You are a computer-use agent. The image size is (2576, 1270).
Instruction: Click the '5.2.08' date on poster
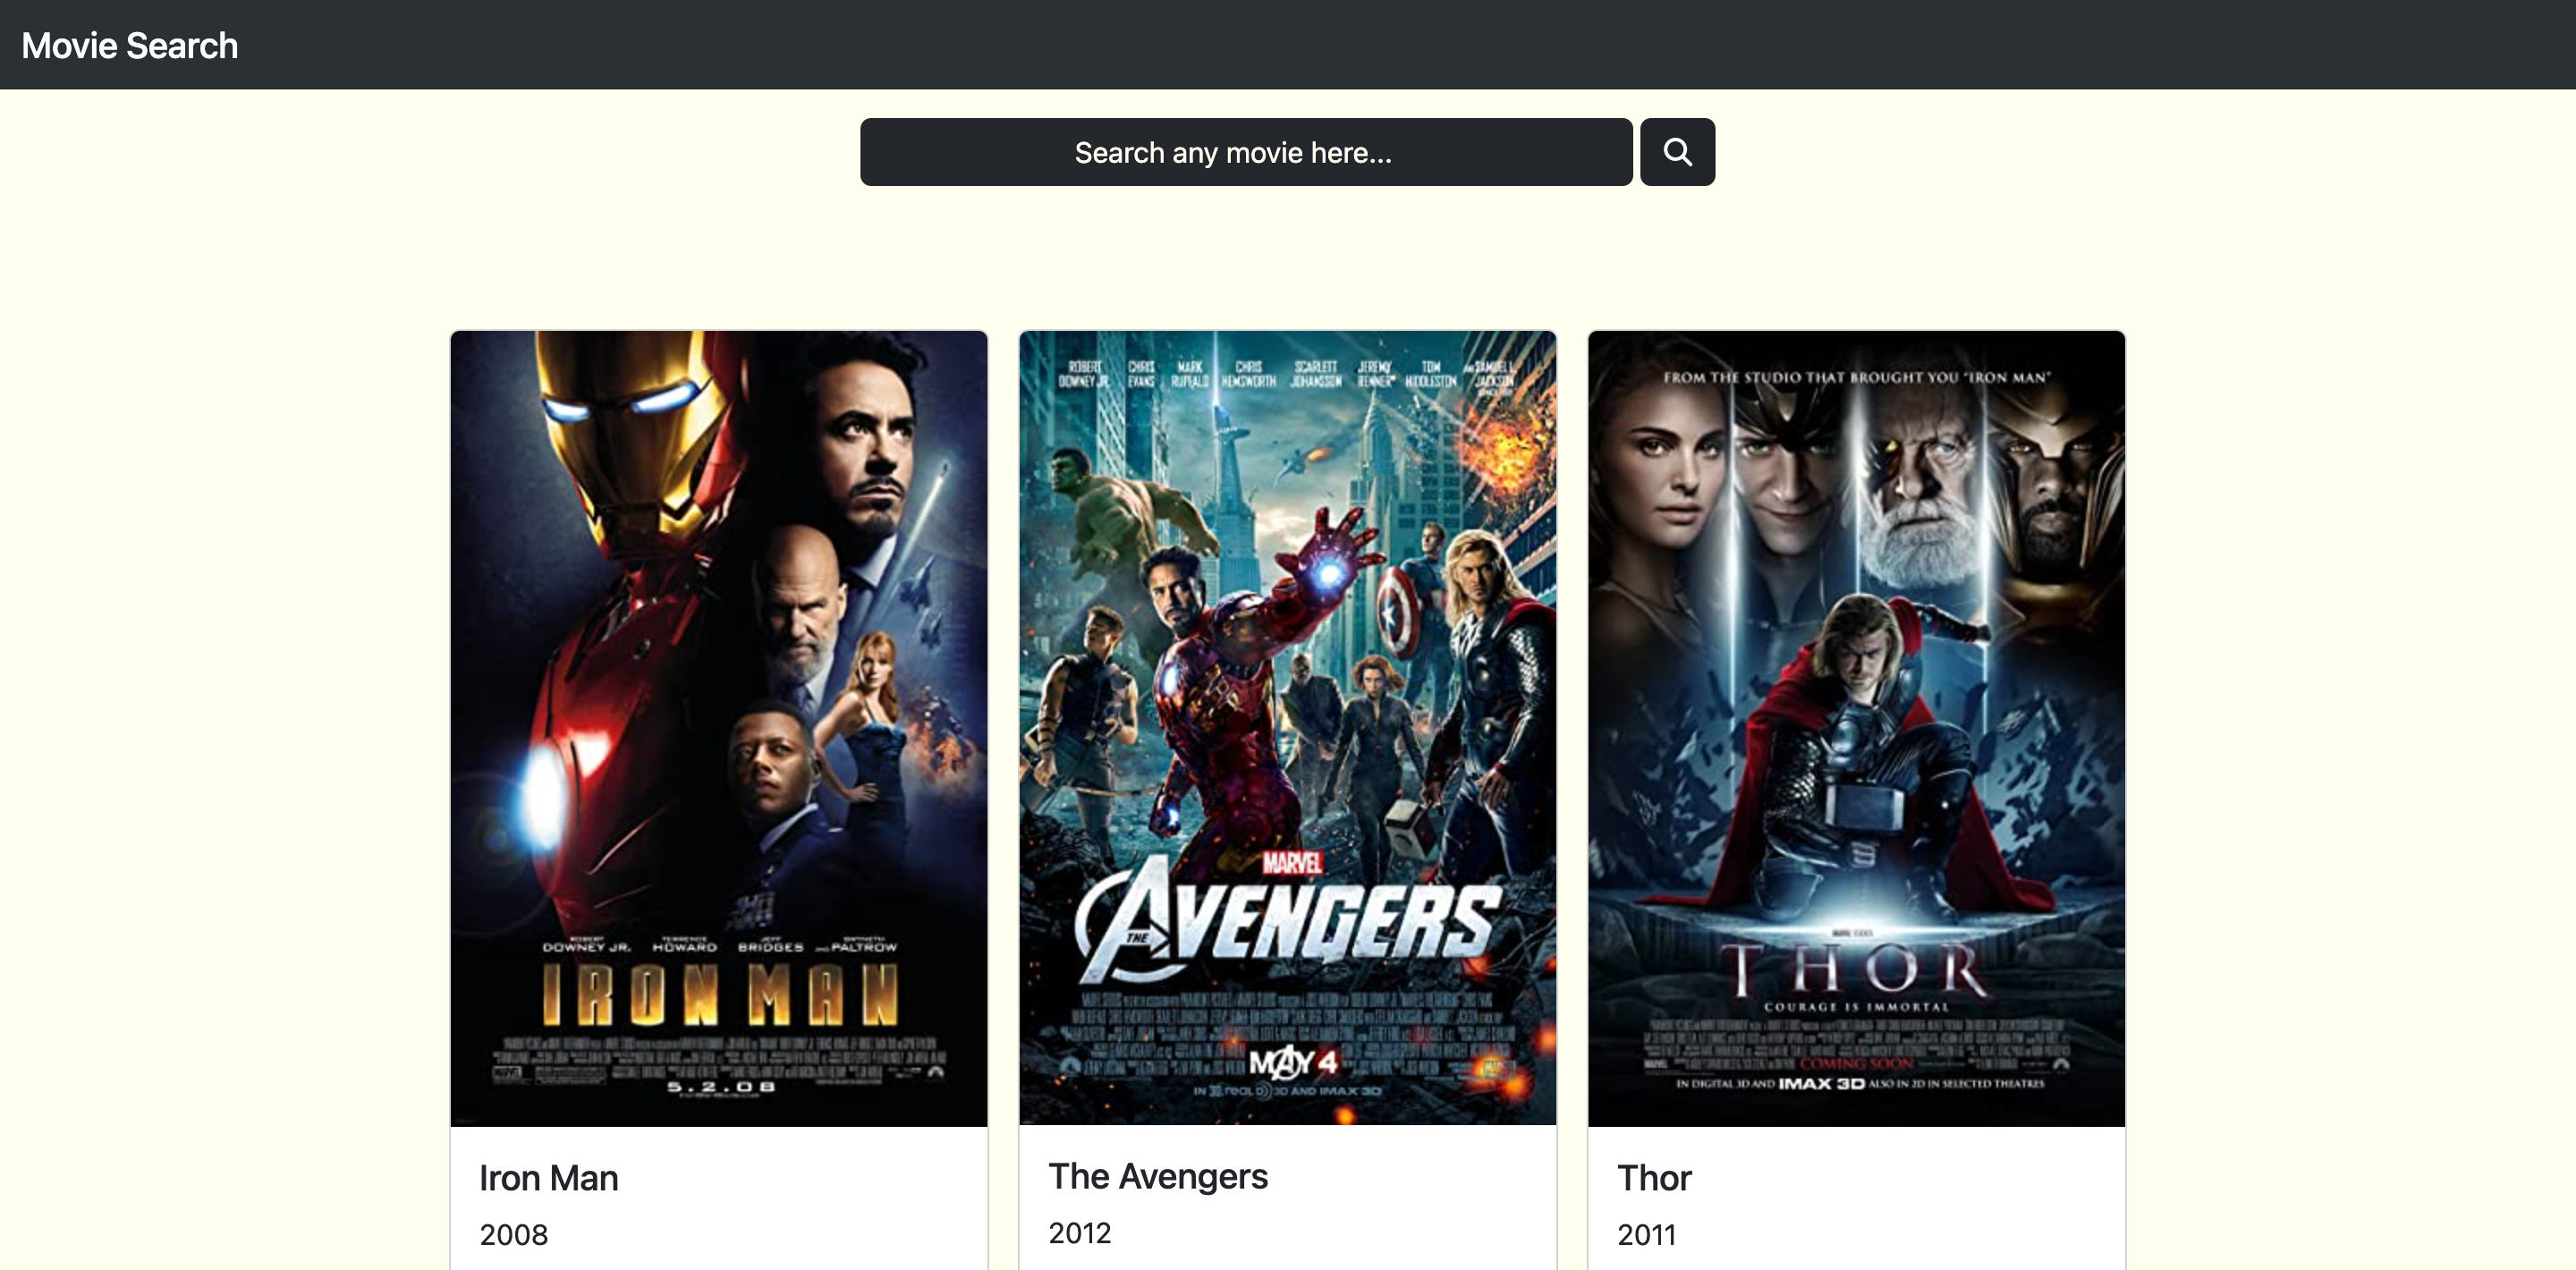(x=720, y=1087)
